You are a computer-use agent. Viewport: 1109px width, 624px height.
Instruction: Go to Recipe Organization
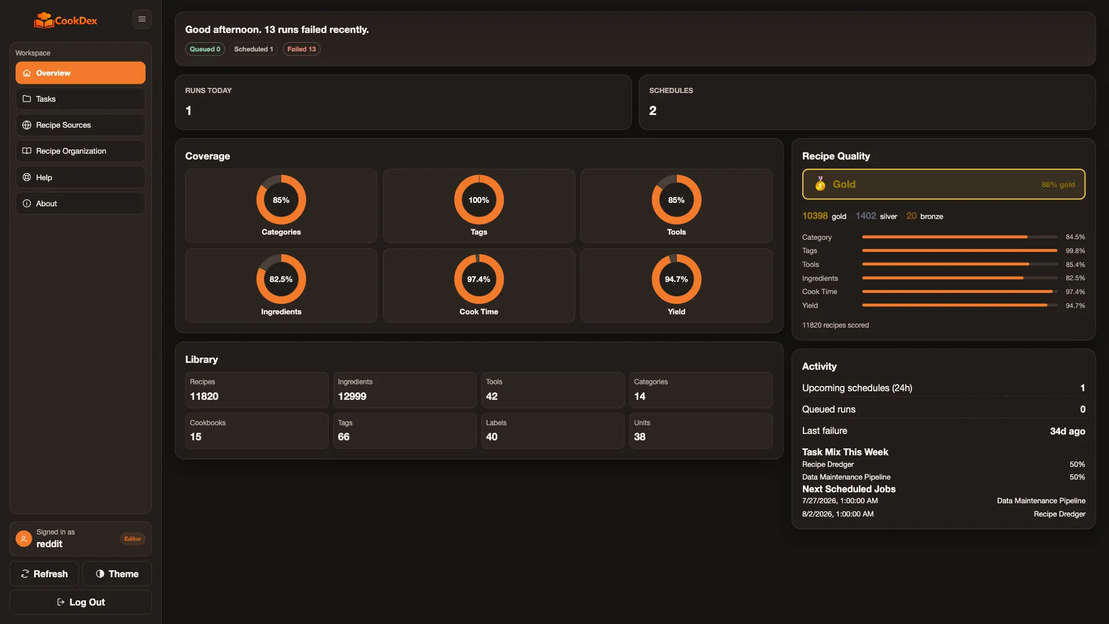(x=80, y=151)
